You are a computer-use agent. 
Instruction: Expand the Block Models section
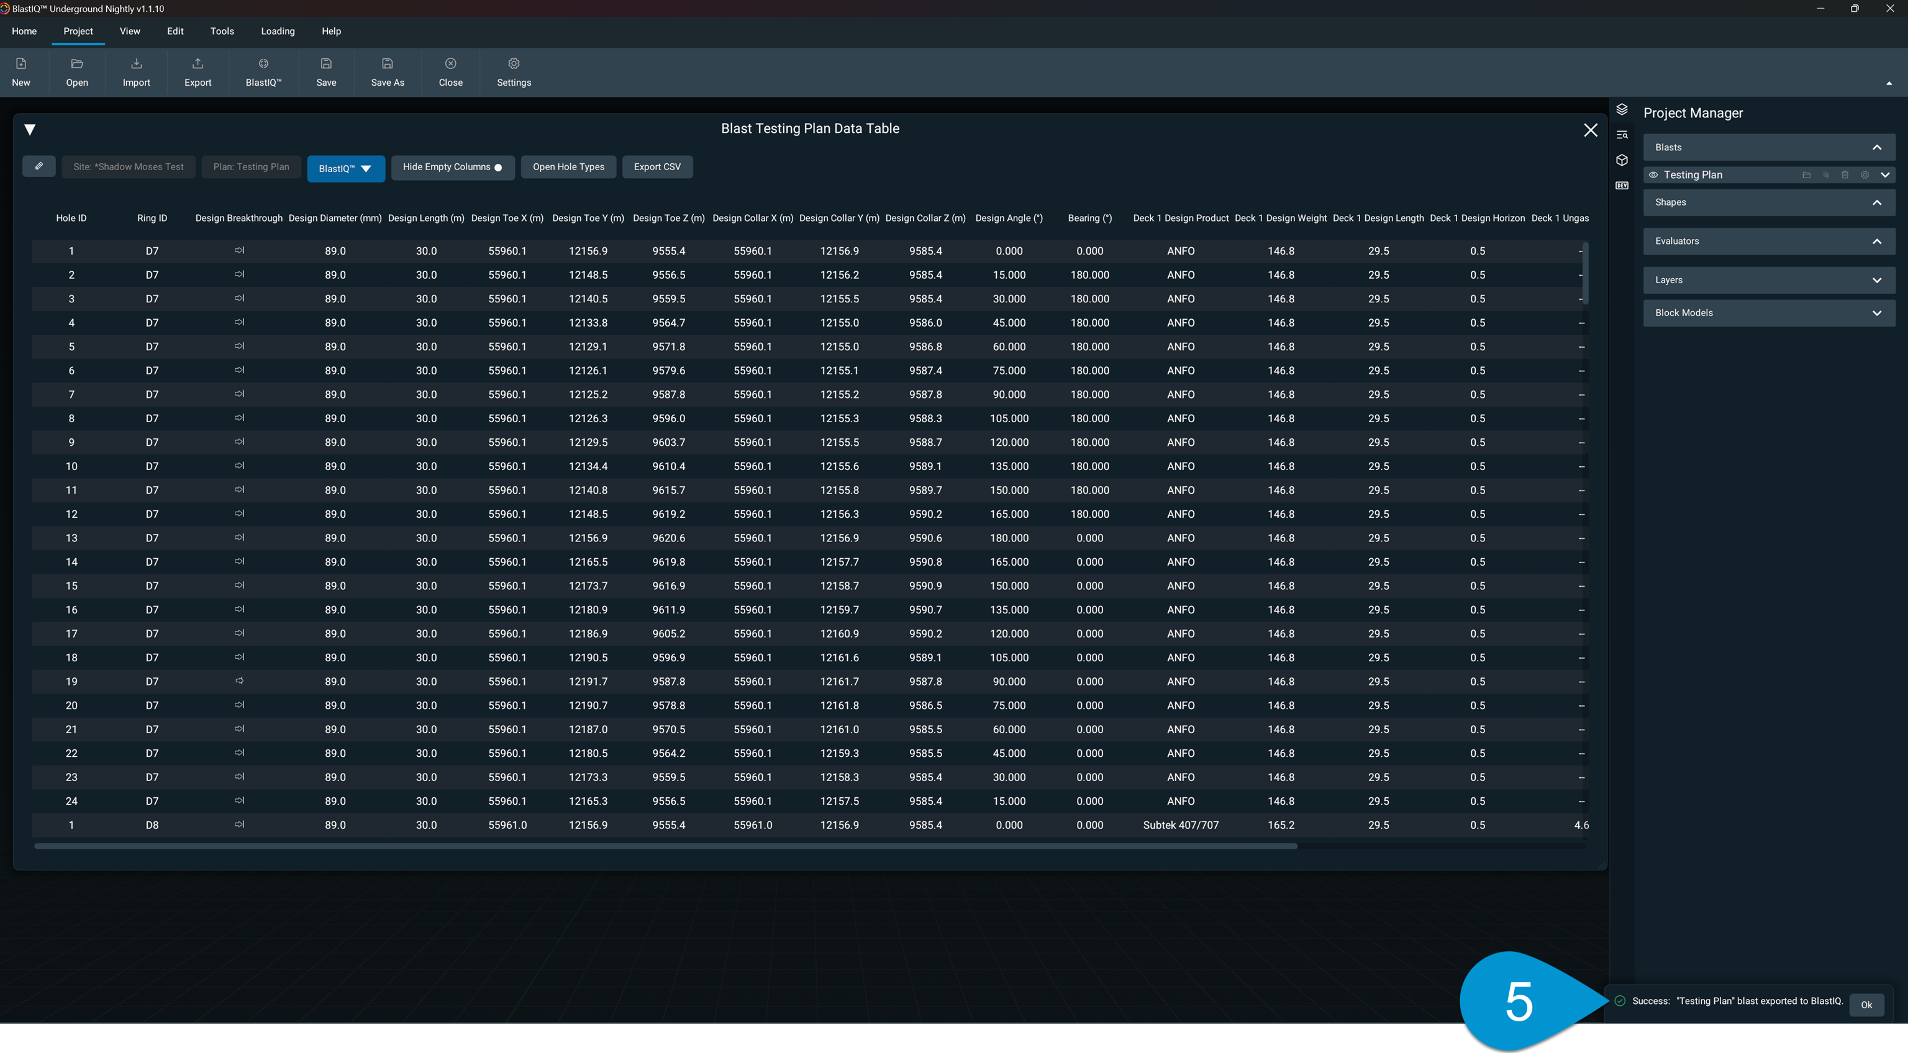click(1877, 312)
